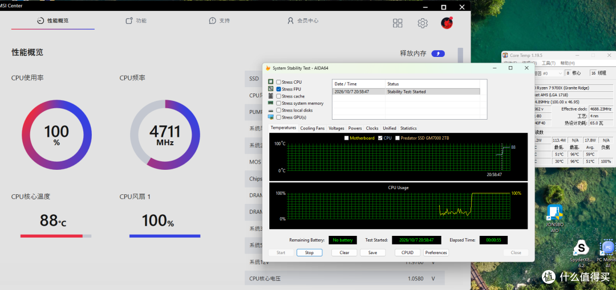This screenshot has width=616, height=290.
Task: Open MSI Center settings gear
Action: [x=422, y=23]
